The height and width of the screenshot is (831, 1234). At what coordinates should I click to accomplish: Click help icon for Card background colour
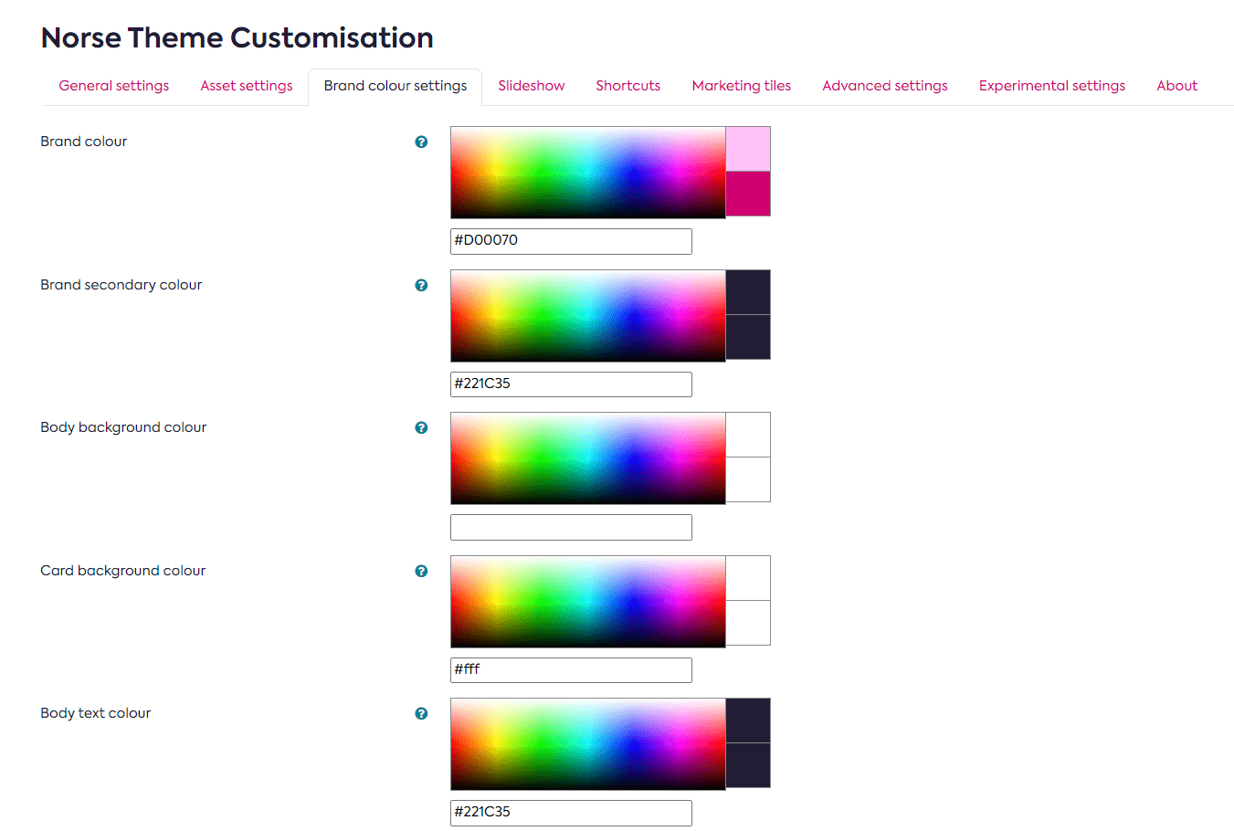coord(421,572)
